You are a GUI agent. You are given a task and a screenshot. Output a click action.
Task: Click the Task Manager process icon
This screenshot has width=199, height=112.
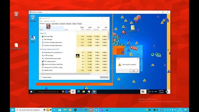tap(43, 40)
